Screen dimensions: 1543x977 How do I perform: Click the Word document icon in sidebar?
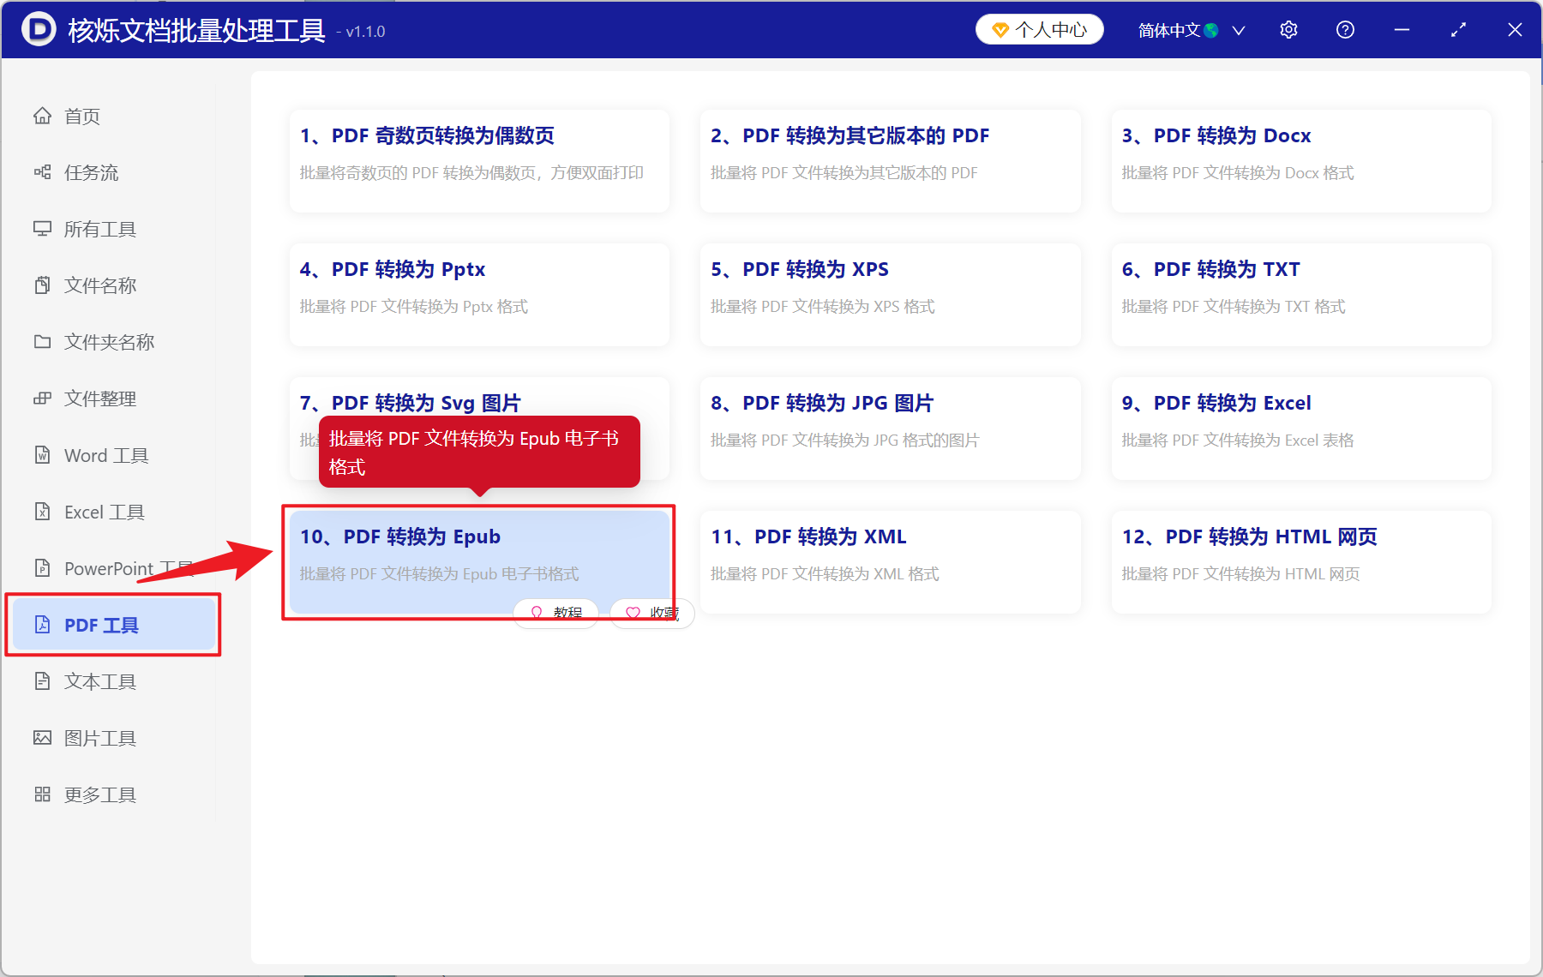click(42, 455)
